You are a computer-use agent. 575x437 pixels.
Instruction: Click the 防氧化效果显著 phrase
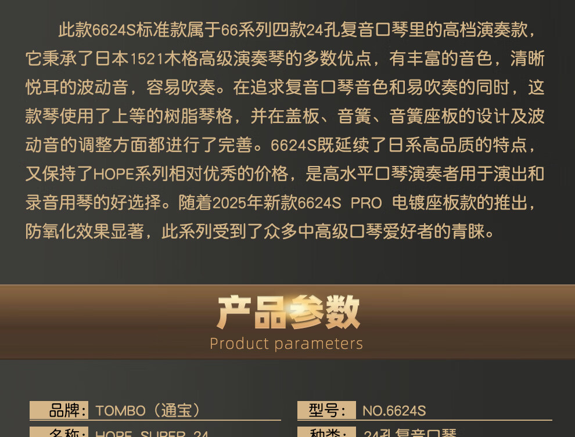(x=85, y=231)
